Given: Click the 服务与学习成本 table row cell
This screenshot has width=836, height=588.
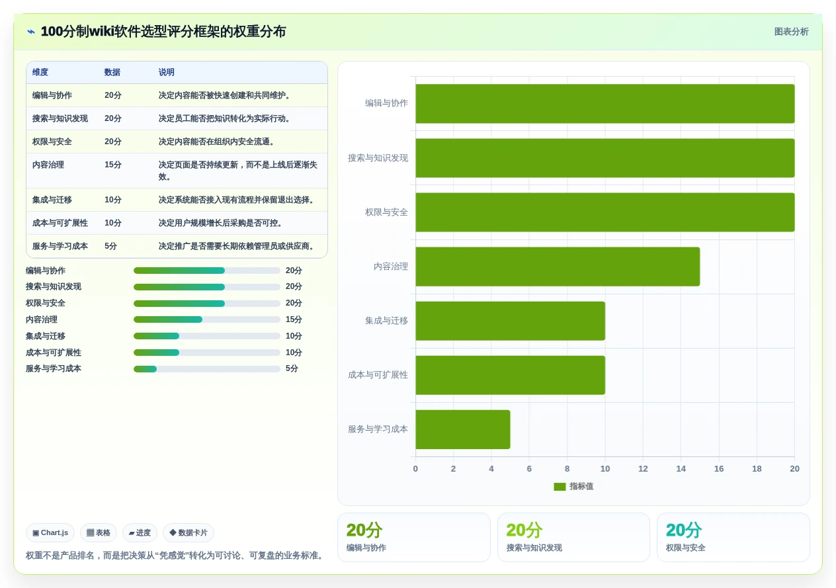Looking at the screenshot, I should click(x=60, y=246).
